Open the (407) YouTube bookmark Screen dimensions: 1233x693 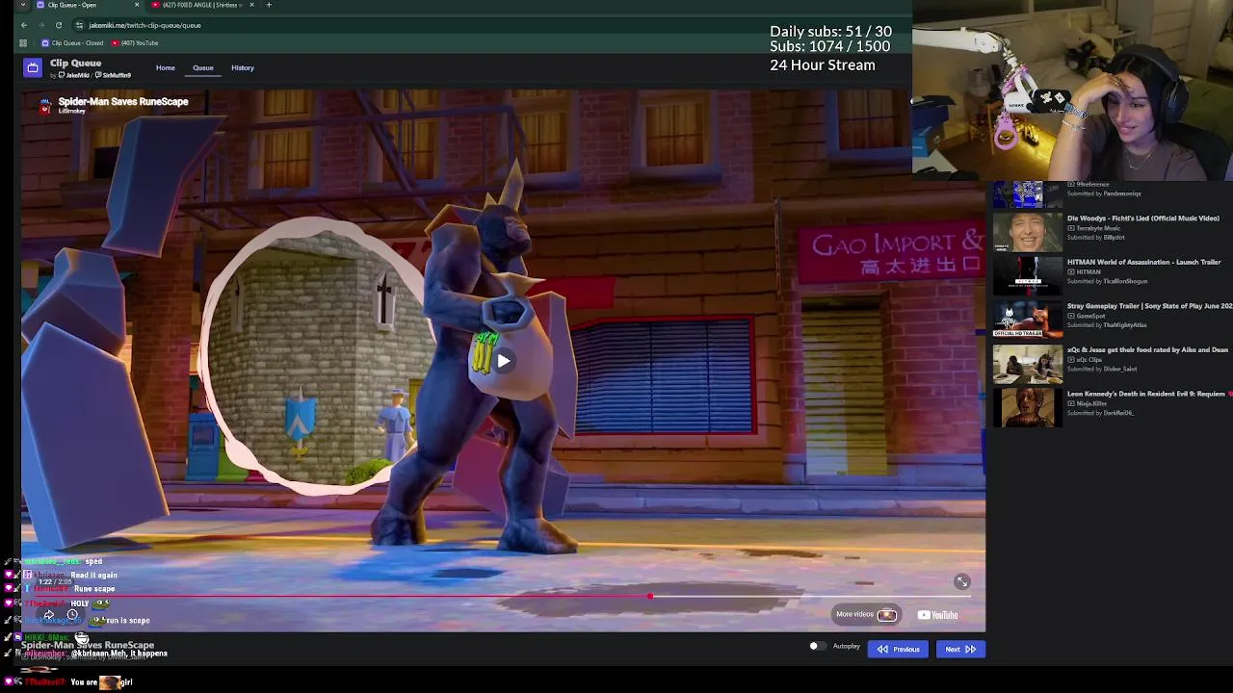point(135,42)
